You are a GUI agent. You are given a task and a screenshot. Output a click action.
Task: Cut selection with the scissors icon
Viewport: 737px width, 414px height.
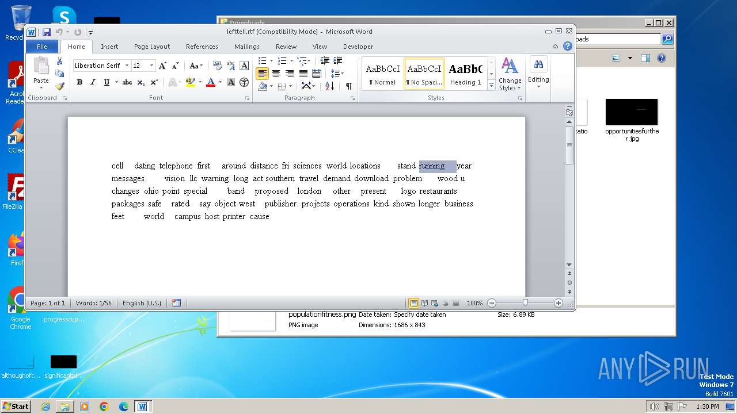(59, 61)
